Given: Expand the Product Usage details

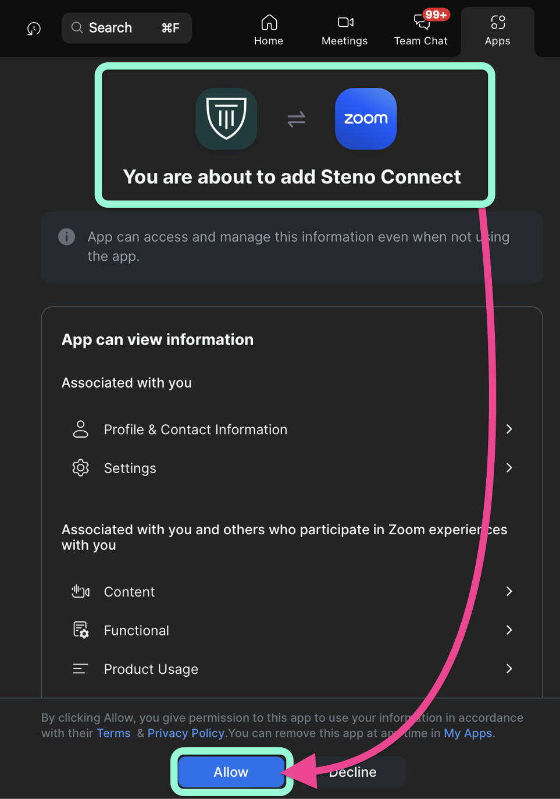Looking at the screenshot, I should (509, 669).
